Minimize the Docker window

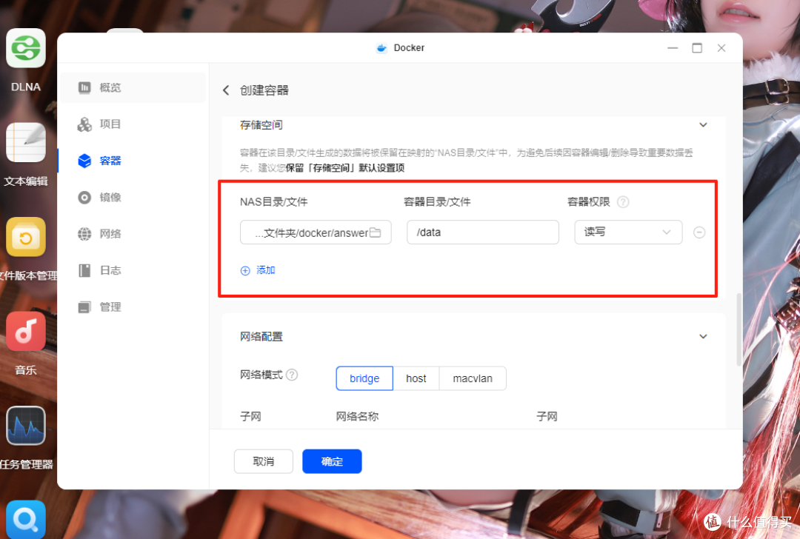pyautogui.click(x=673, y=48)
